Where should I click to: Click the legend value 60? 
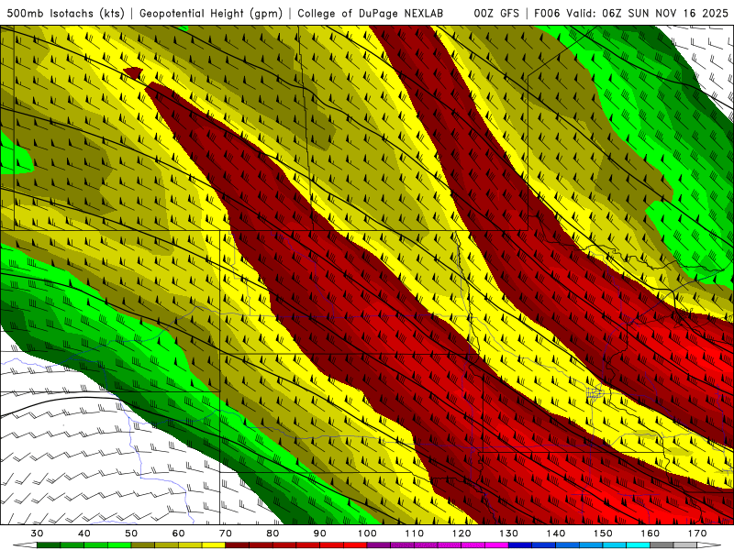tap(178, 533)
